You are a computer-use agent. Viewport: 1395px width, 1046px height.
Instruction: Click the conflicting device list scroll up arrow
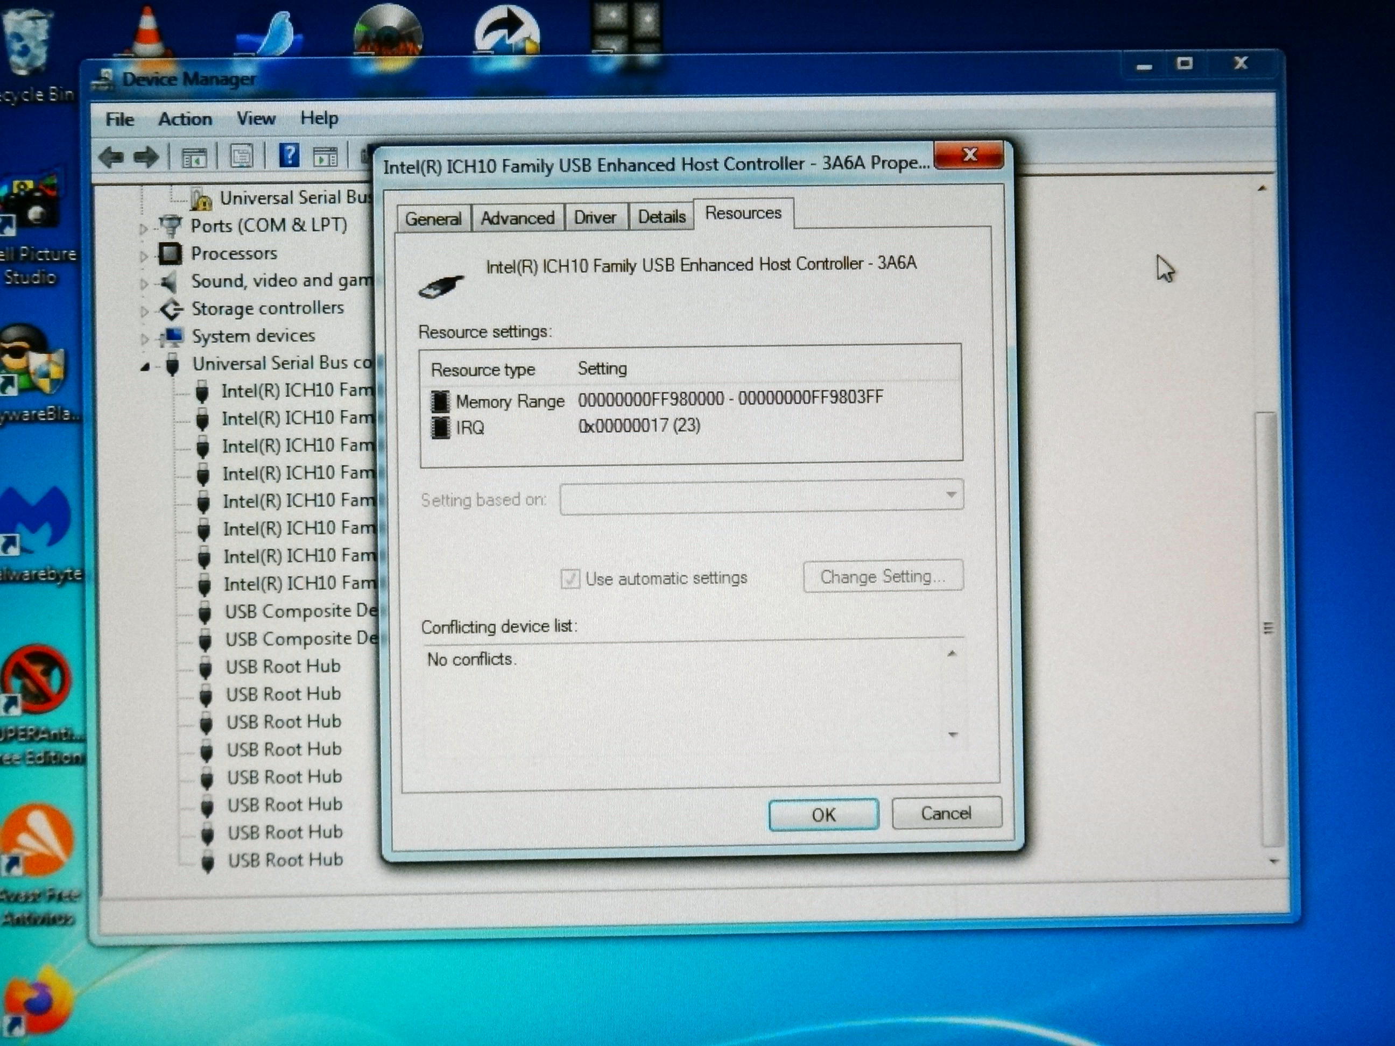pos(952,654)
